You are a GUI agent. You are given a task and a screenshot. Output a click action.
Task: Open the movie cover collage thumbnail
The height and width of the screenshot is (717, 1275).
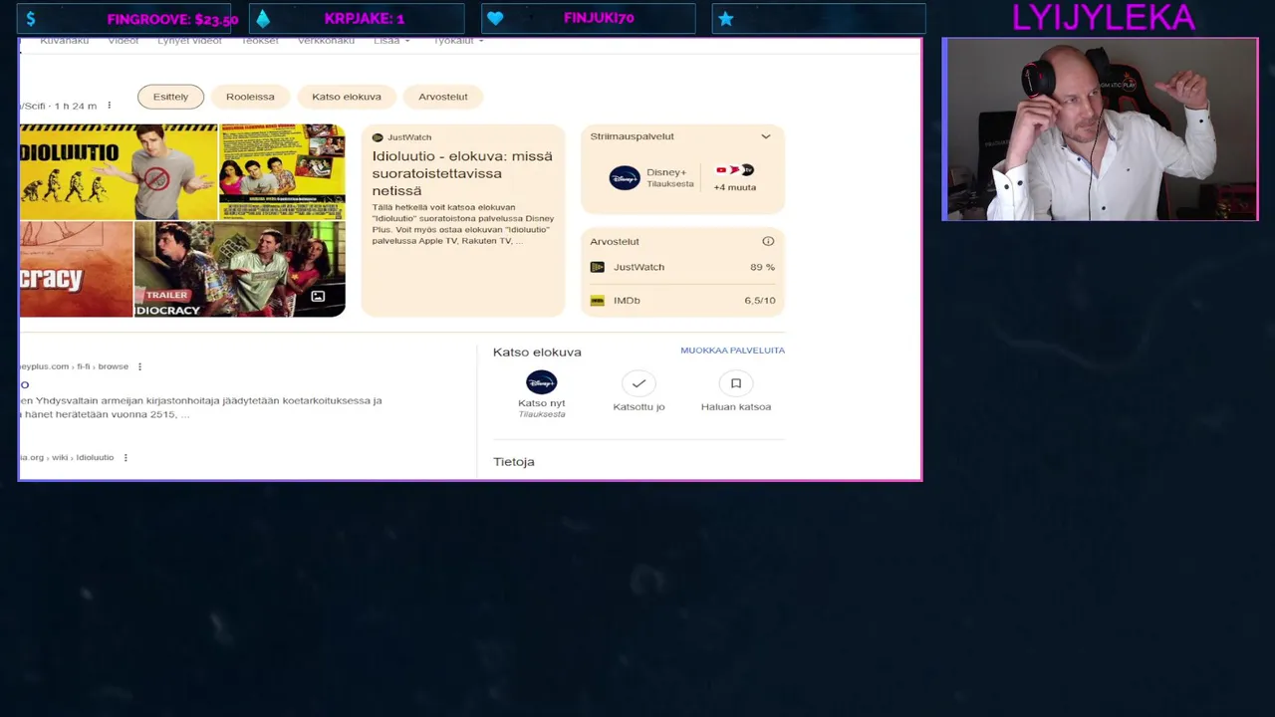click(x=283, y=171)
